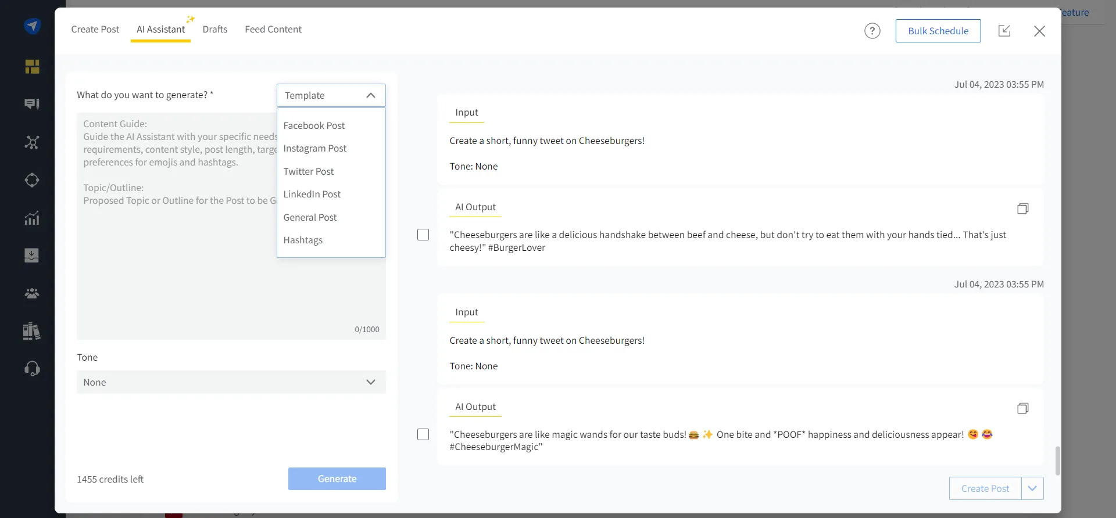Select Twitter Post from template list
Screen dimensions: 1116x518
[331, 171]
